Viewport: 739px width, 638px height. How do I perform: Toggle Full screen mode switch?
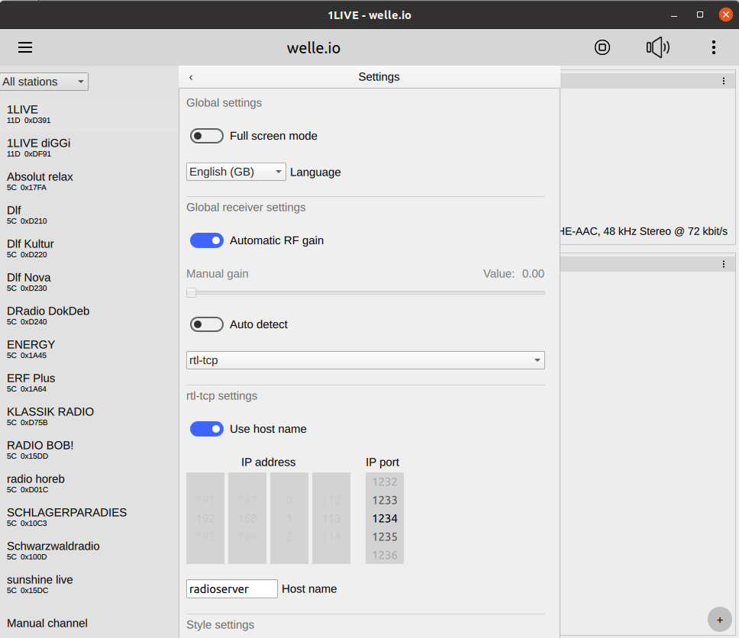pyautogui.click(x=206, y=136)
